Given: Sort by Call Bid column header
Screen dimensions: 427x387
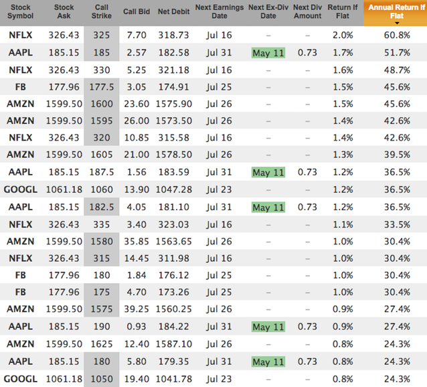Looking at the screenshot, I should [x=137, y=11].
